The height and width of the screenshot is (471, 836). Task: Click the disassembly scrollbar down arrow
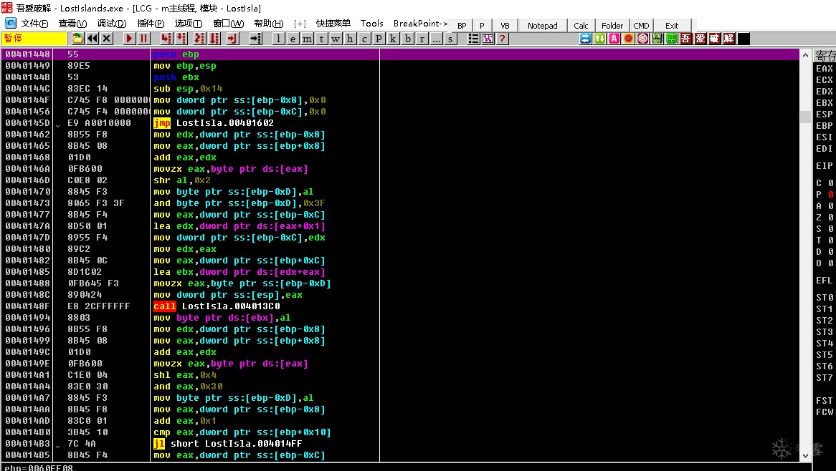click(805, 455)
